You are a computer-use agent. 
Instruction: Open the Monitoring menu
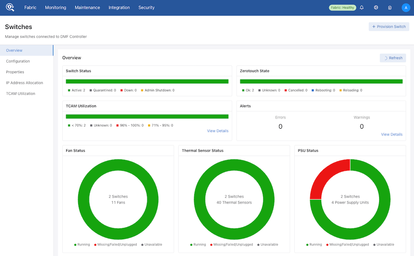coord(55,8)
